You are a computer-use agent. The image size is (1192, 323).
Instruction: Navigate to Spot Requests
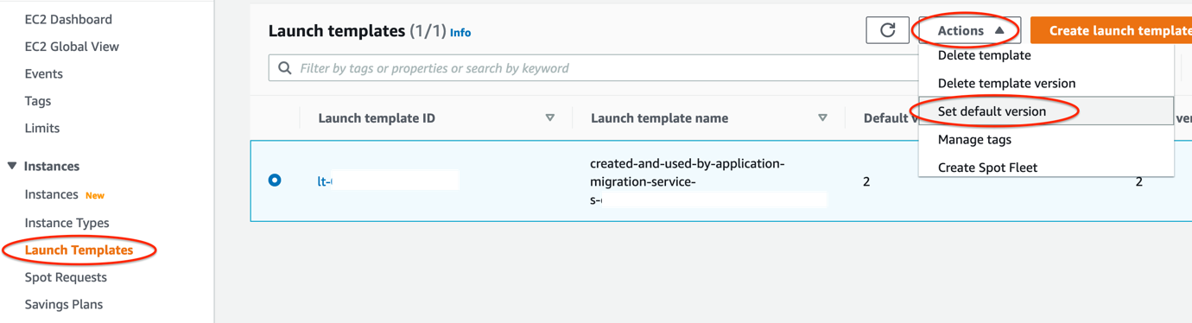[x=66, y=277]
